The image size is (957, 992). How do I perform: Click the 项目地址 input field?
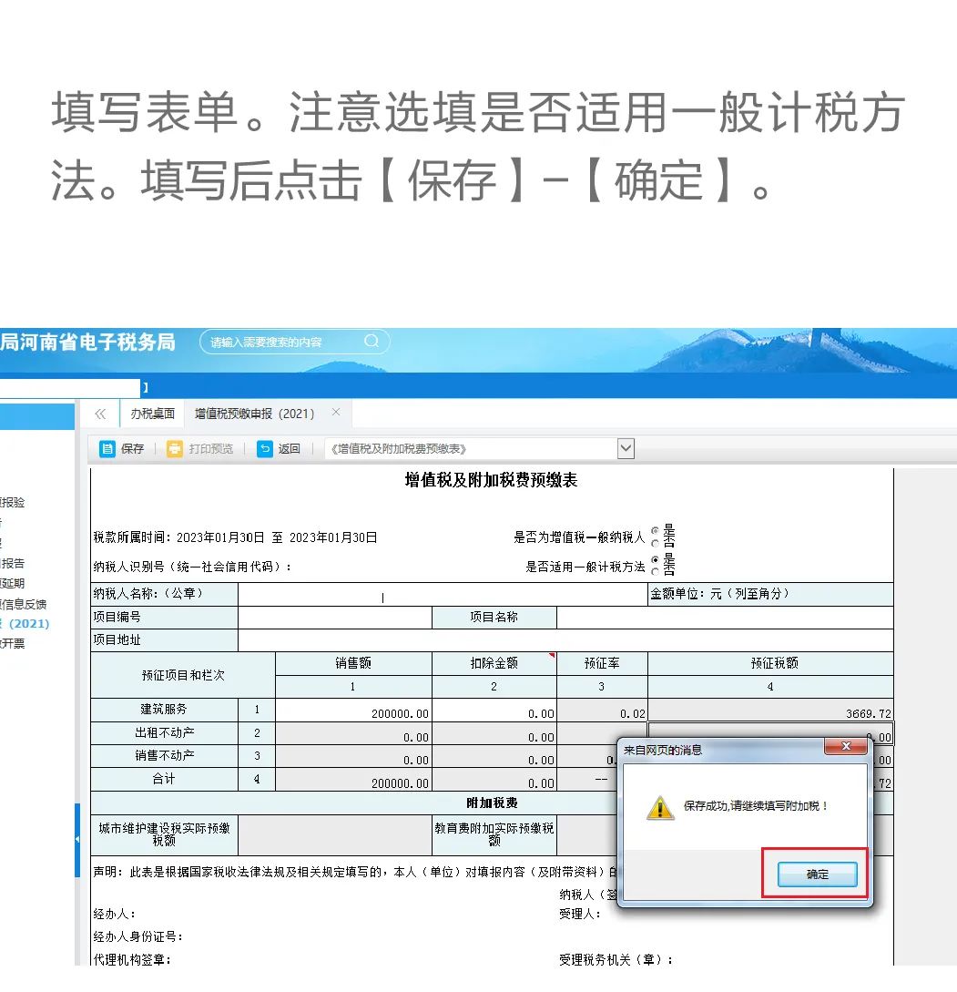click(565, 640)
